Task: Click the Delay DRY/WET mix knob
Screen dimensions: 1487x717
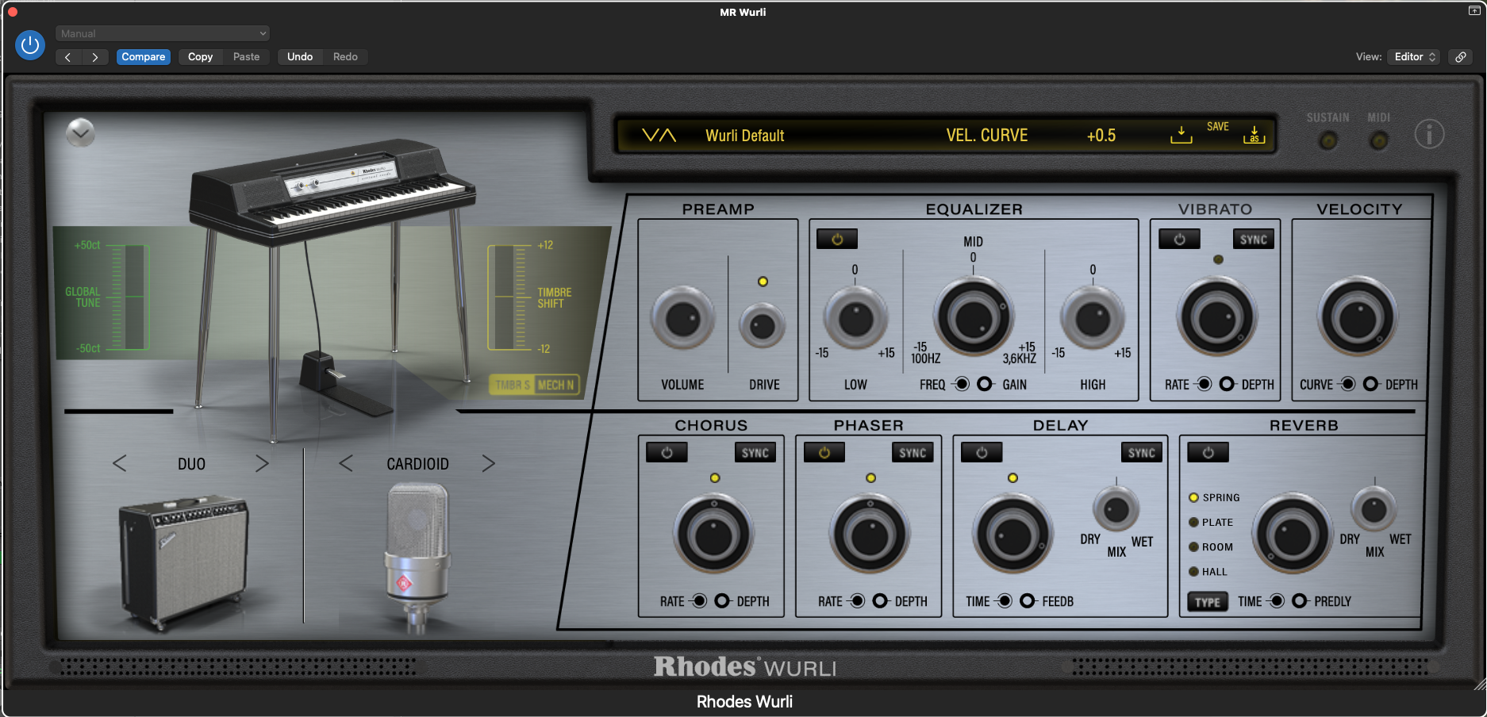Action: tap(1116, 509)
